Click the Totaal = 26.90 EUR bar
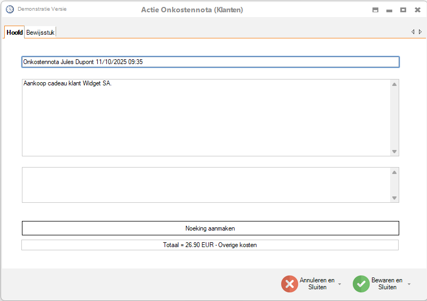 click(x=210, y=245)
